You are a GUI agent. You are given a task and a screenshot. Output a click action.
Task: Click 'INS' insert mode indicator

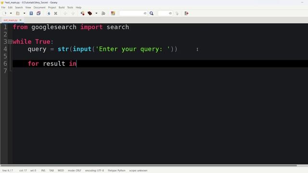[43, 171]
